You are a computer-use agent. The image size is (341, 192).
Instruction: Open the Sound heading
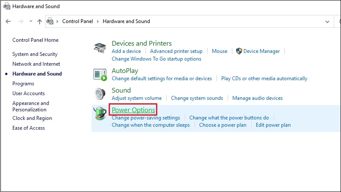pyautogui.click(x=121, y=90)
